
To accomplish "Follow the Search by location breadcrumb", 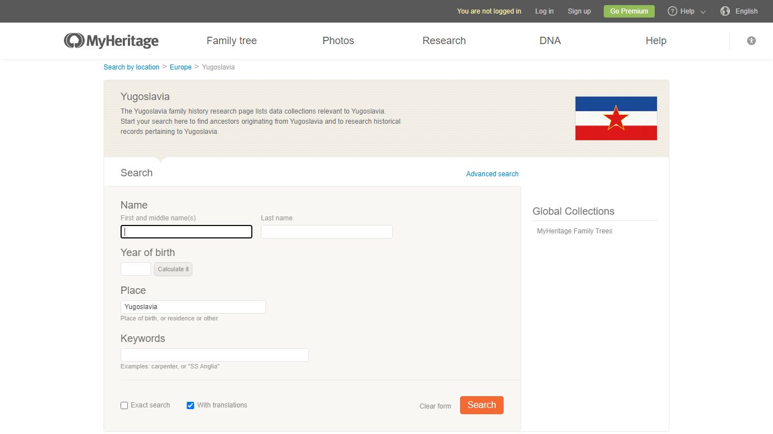I will pyautogui.click(x=131, y=67).
